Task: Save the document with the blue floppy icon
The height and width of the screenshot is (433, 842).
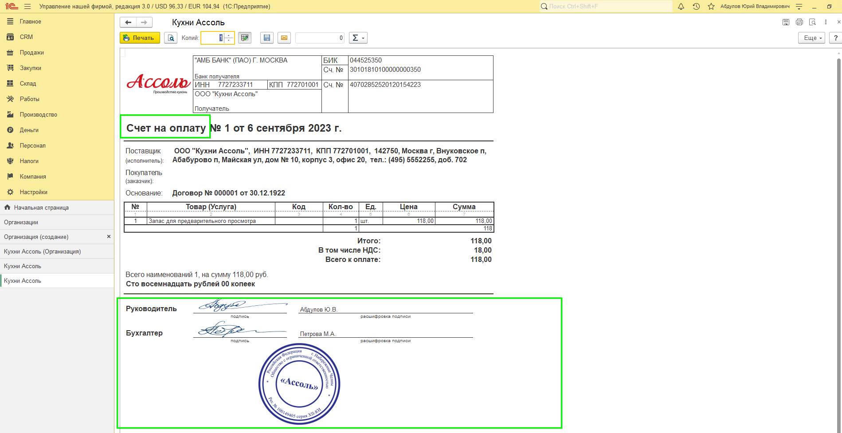Action: pyautogui.click(x=266, y=38)
